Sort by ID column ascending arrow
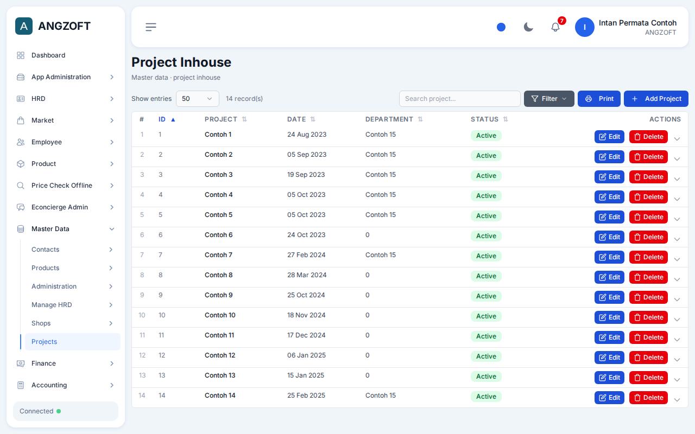695x434 pixels. (173, 119)
